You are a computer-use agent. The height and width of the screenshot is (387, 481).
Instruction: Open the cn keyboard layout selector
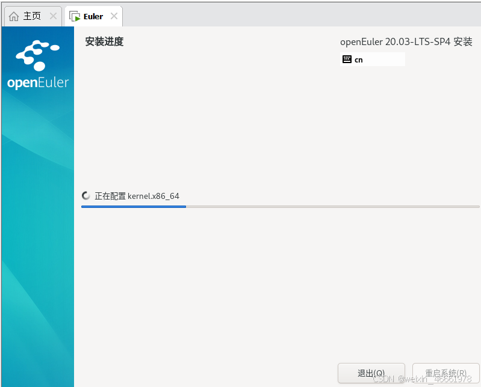click(373, 59)
